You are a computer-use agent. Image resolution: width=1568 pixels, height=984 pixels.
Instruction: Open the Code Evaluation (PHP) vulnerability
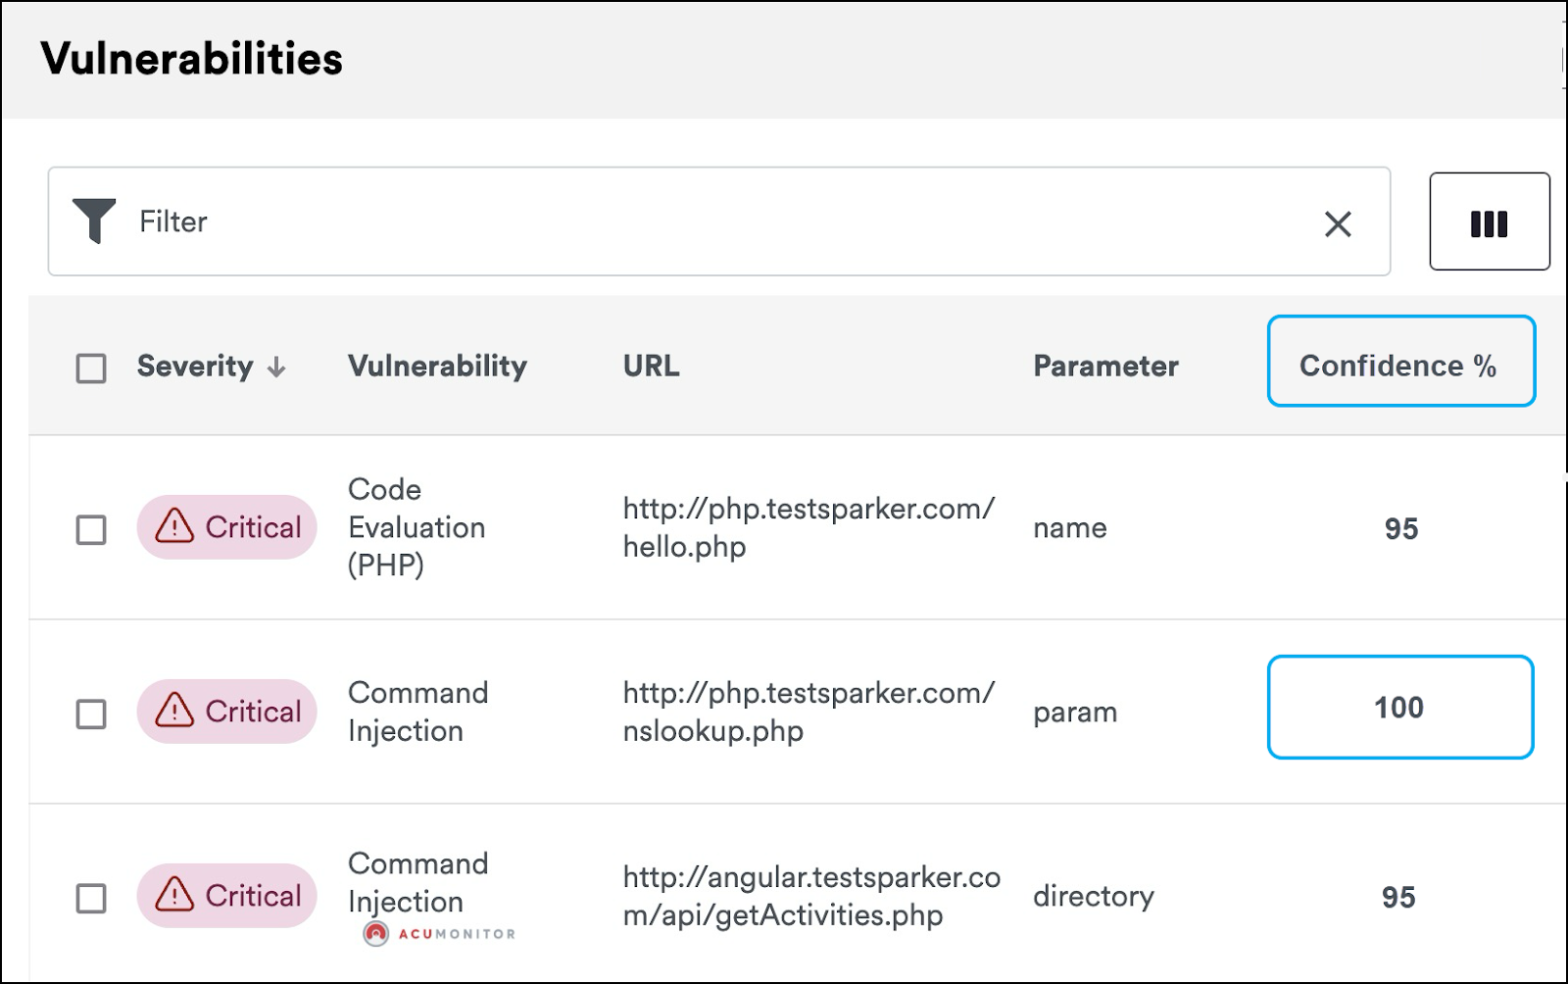[416, 527]
